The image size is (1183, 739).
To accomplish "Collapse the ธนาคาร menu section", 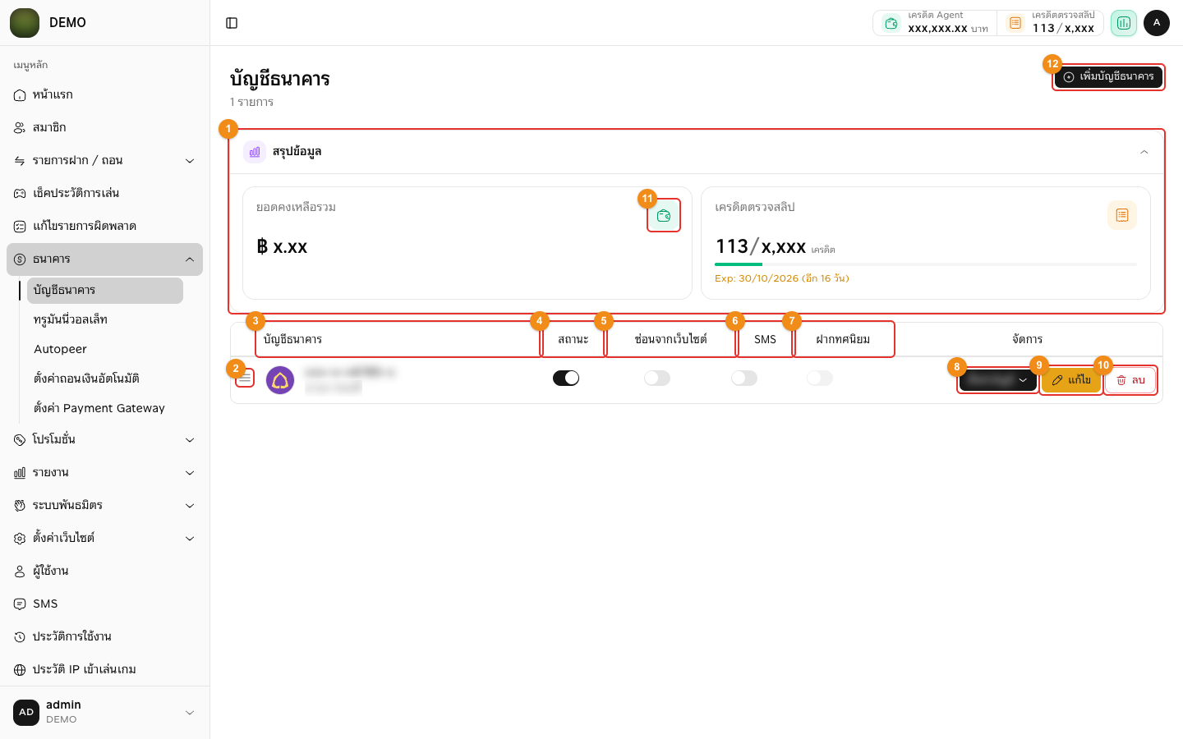I will point(104,259).
